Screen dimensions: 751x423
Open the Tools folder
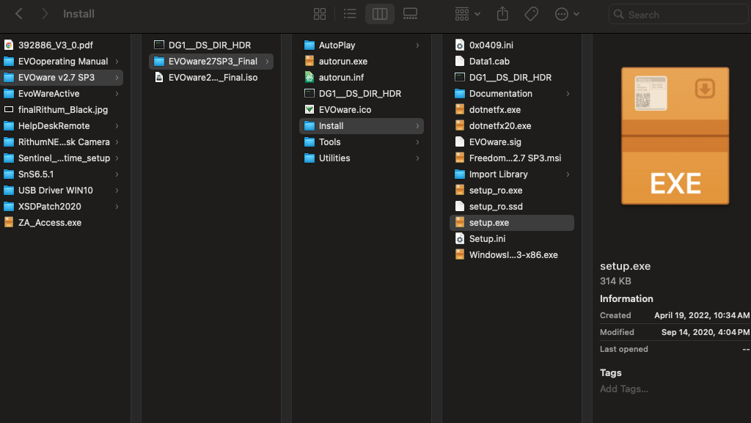362,142
